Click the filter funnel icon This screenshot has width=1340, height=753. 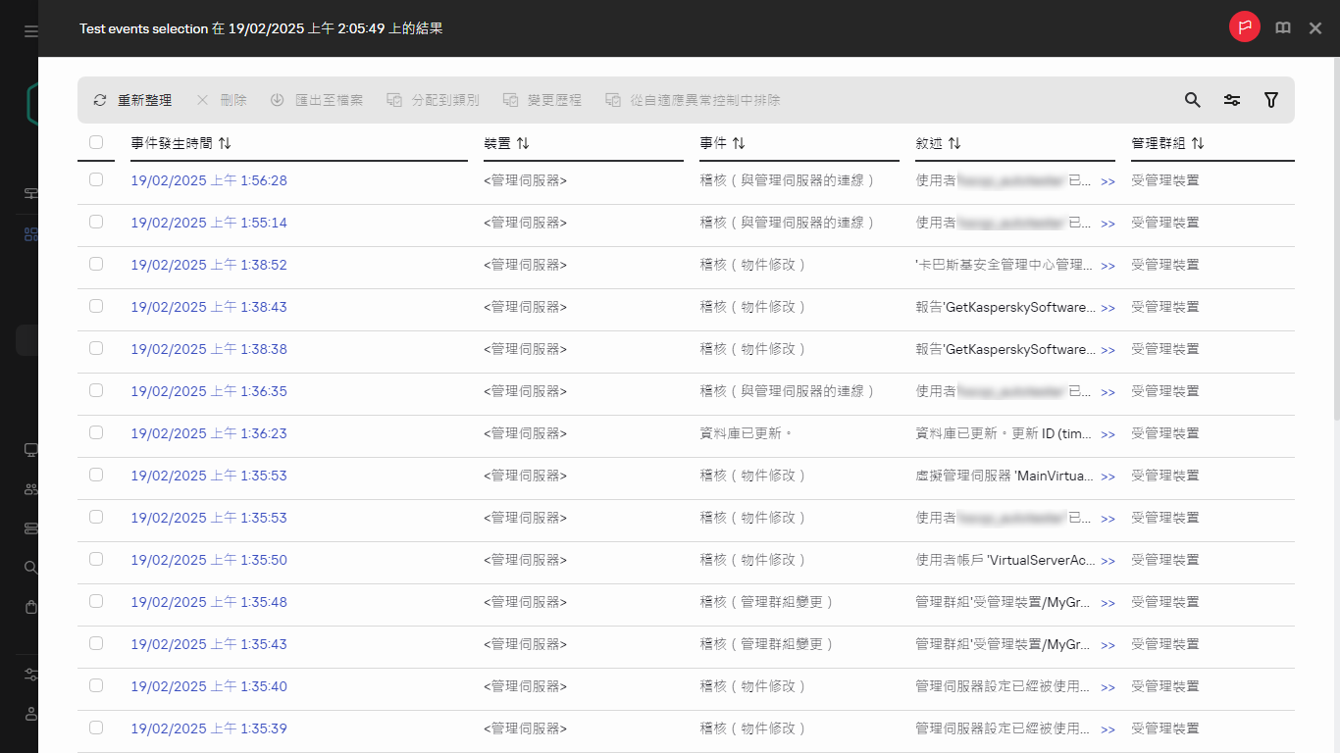point(1271,100)
